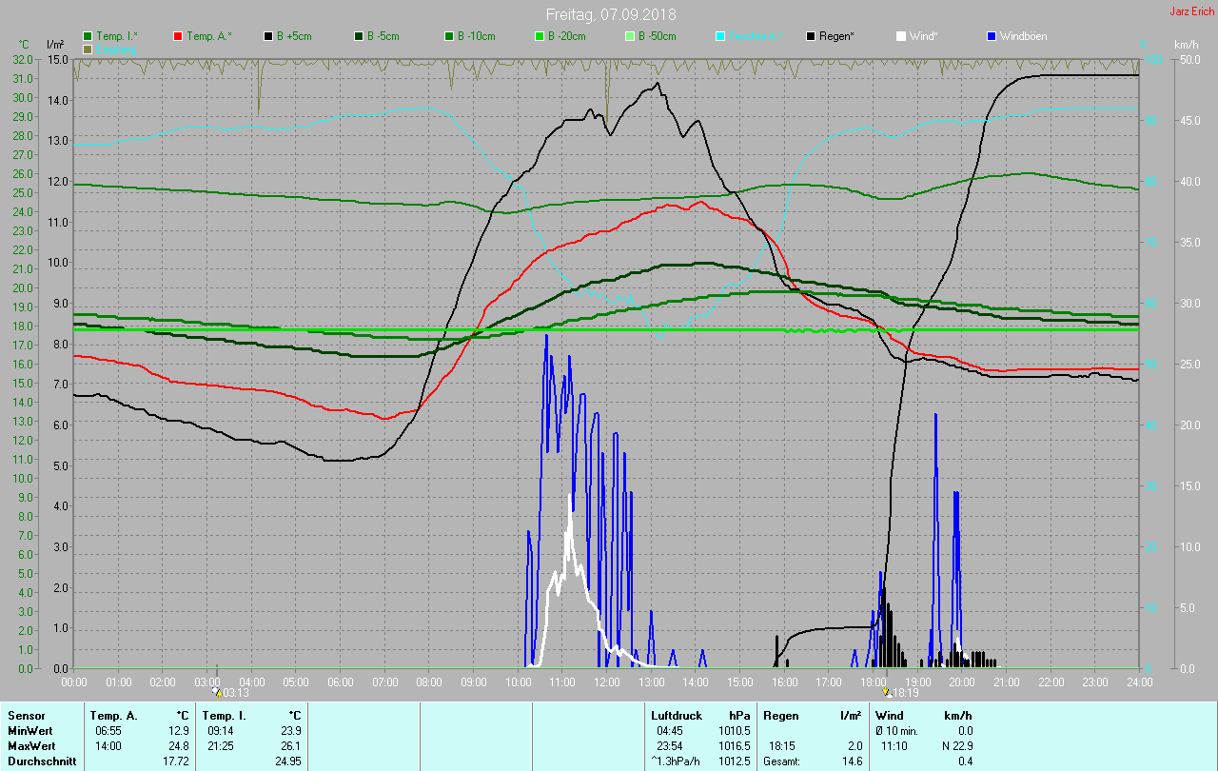Select the Regen column header in stats table
1218x771 pixels.
click(x=781, y=715)
